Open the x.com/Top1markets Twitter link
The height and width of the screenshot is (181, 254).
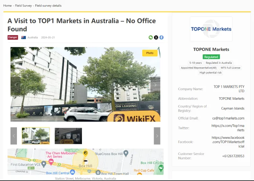click(x=228, y=128)
